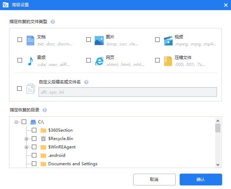Enable the 视频 file type checkbox

(157, 40)
